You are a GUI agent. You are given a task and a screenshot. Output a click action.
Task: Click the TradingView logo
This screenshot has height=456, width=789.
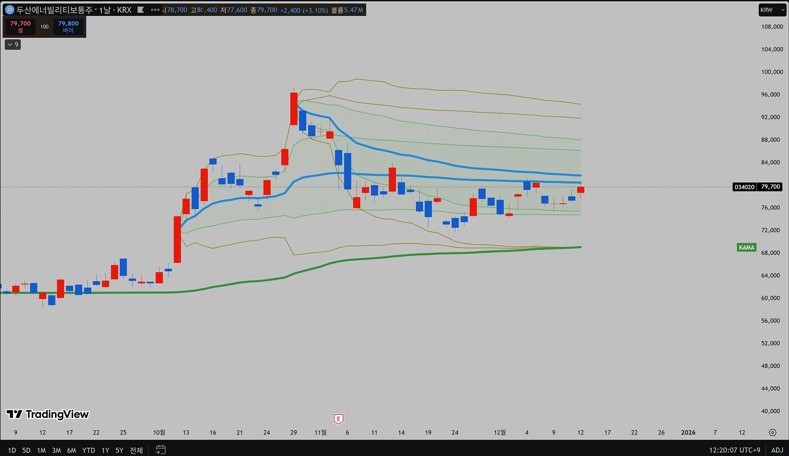48,414
